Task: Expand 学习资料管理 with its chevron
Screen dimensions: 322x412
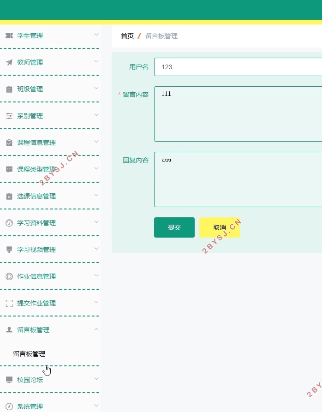Action: coord(96,222)
